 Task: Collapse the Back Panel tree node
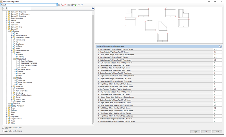(x=14, y=59)
